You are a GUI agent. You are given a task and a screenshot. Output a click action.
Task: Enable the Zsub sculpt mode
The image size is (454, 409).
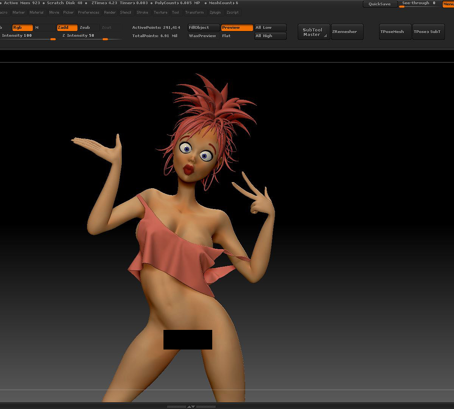(89, 28)
